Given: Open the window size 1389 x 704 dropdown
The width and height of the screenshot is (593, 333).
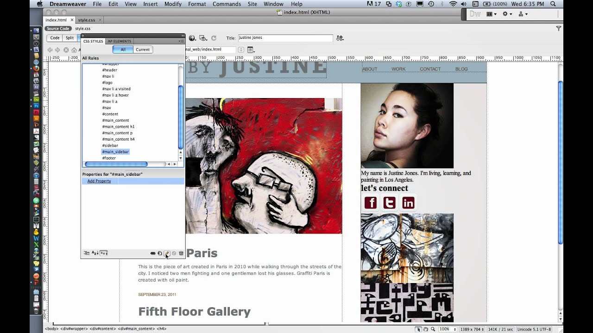Looking at the screenshot, I should 472,329.
